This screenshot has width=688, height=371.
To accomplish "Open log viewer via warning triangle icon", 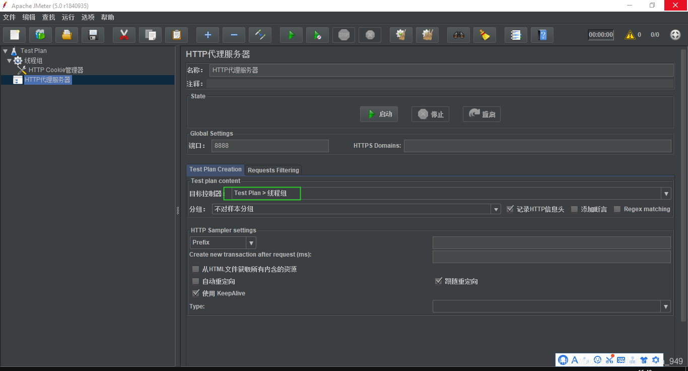I will pyautogui.click(x=630, y=35).
